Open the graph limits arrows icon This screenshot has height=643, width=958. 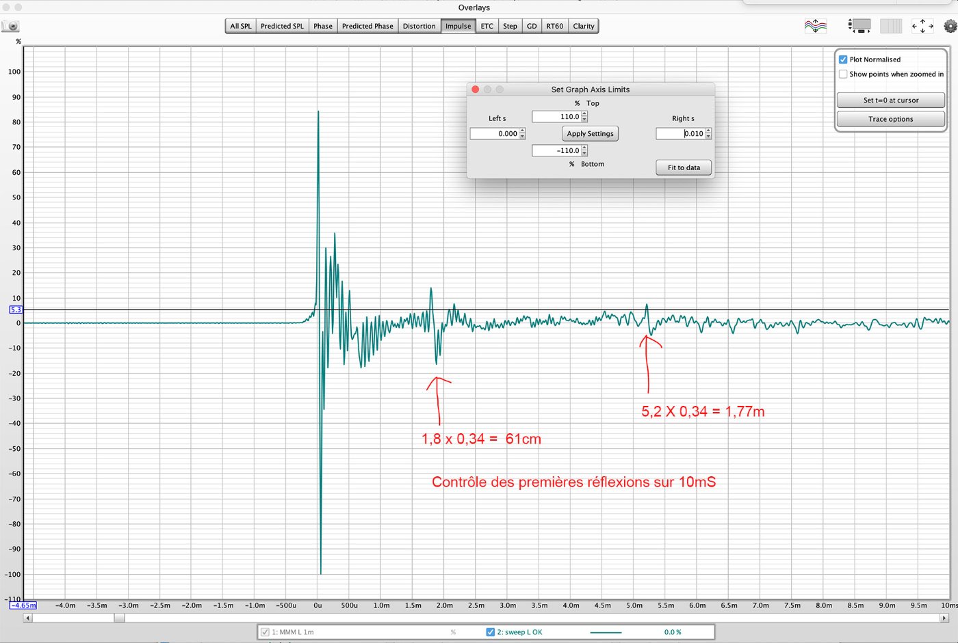coord(922,26)
